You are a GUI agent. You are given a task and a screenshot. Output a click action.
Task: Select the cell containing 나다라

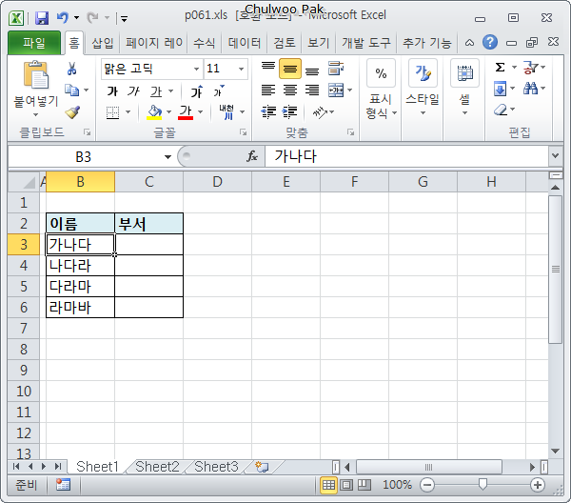click(80, 266)
